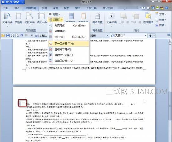Click the 稿纸设置 manuscript paper icon
This screenshot has height=142, width=172.
[x=97, y=16]
